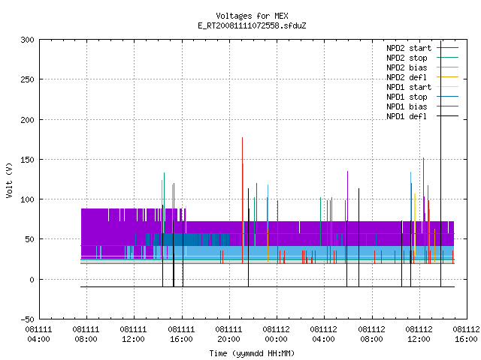Click the yellow NPD1 start legend line
Image resolution: width=481 pixels, height=360 pixels.
point(448,87)
